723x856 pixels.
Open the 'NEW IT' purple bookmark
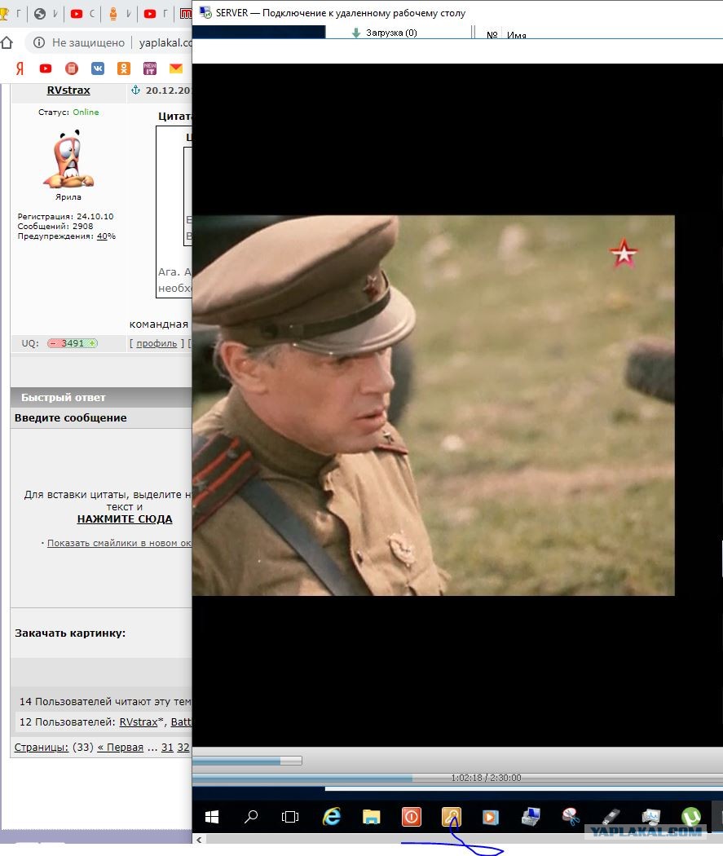click(x=149, y=68)
